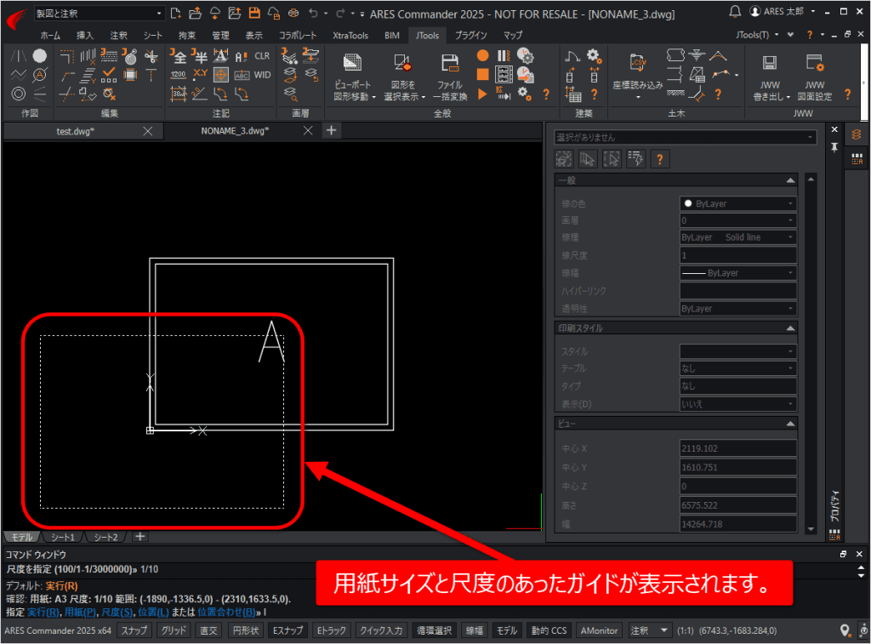This screenshot has width=871, height=644.
Task: Click the save icon in quick access toolbar
Action: pyautogui.click(x=254, y=13)
